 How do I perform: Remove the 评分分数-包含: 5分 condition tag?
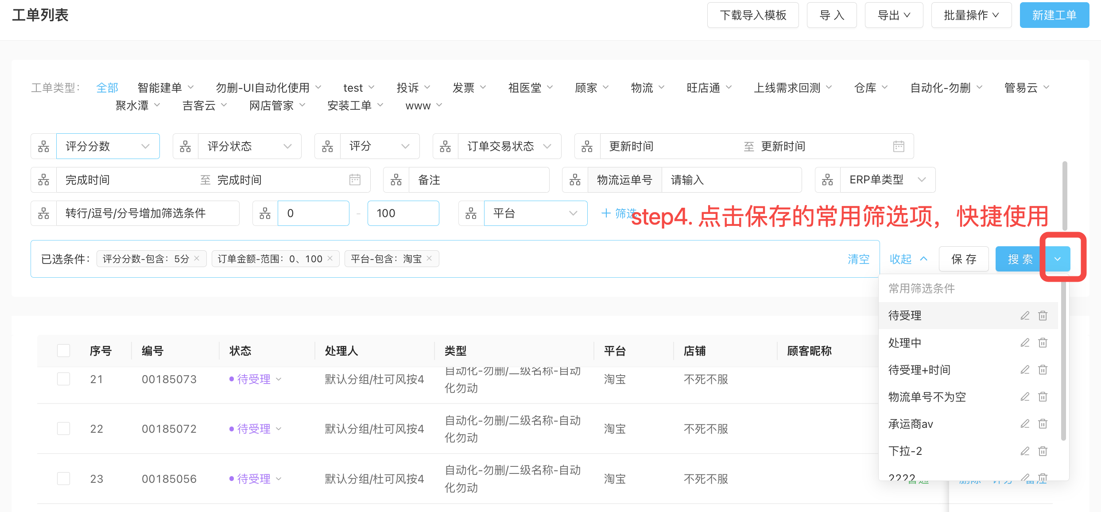pos(197,258)
